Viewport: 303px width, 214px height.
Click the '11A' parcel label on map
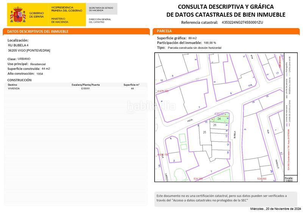coord(250,86)
